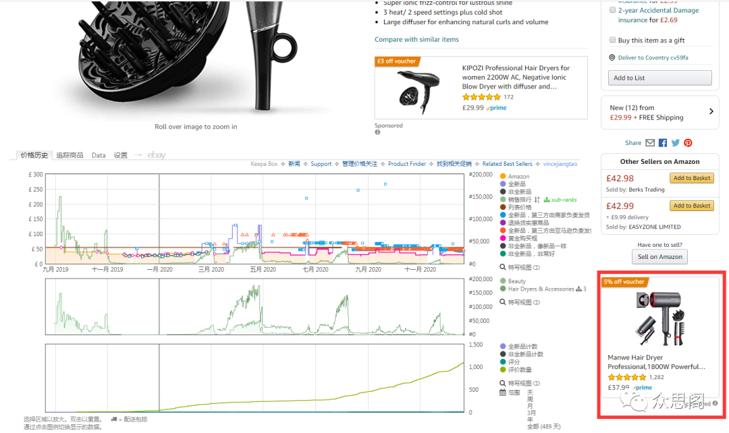Click Sell on Amazon button
The height and width of the screenshot is (433, 729).
click(x=659, y=257)
